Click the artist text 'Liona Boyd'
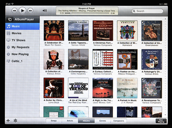Screen dimensions: 172x128 [54, 103]
